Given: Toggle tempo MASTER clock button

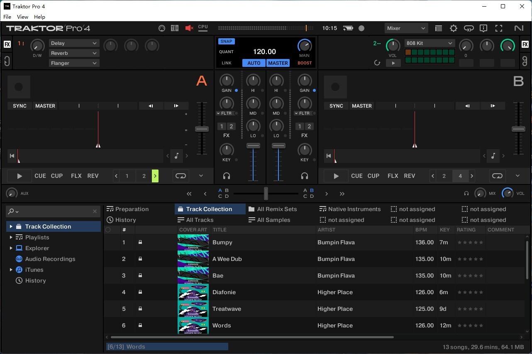Looking at the screenshot, I should point(278,63).
